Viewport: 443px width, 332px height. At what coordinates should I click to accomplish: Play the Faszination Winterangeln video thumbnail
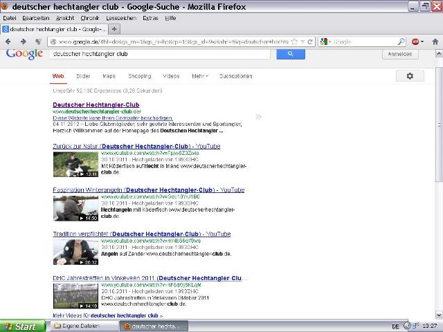tap(75, 208)
